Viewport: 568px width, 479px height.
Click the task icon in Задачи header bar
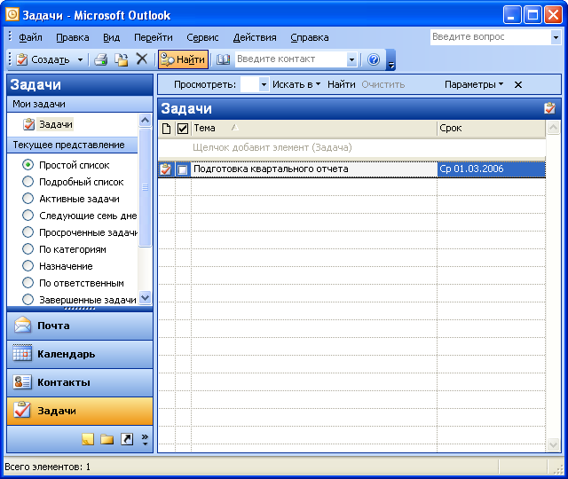coord(549,108)
